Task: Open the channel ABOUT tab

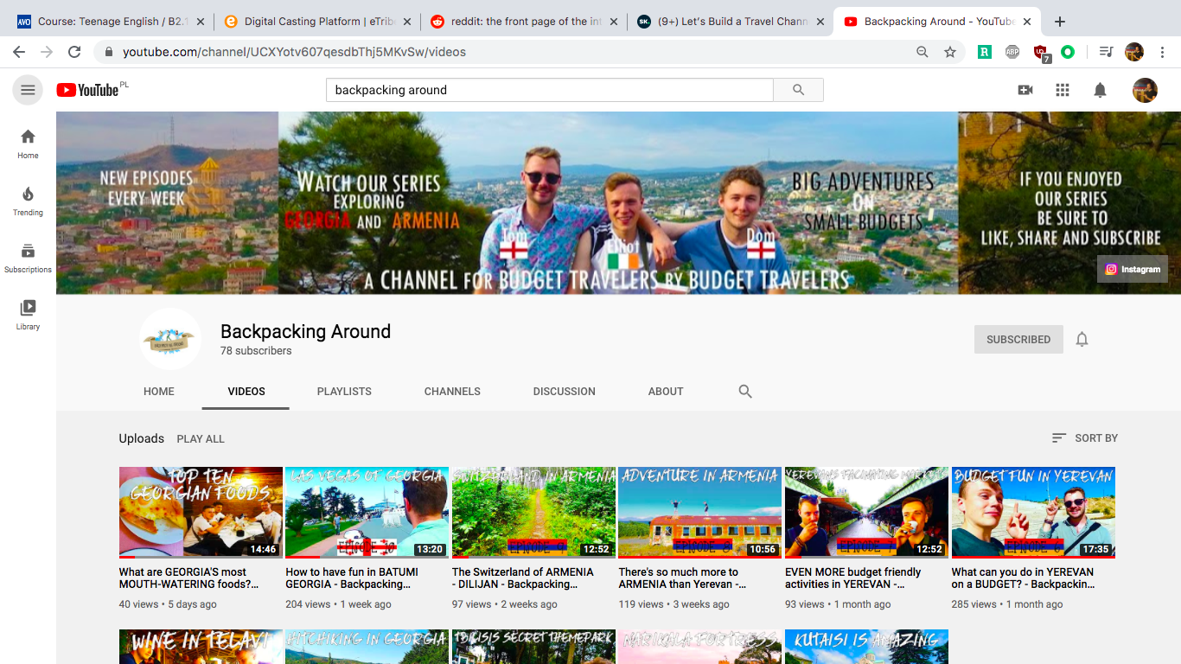Action: pyautogui.click(x=666, y=392)
